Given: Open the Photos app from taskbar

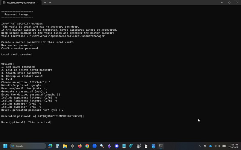Looking at the screenshot, I should pos(153,146).
